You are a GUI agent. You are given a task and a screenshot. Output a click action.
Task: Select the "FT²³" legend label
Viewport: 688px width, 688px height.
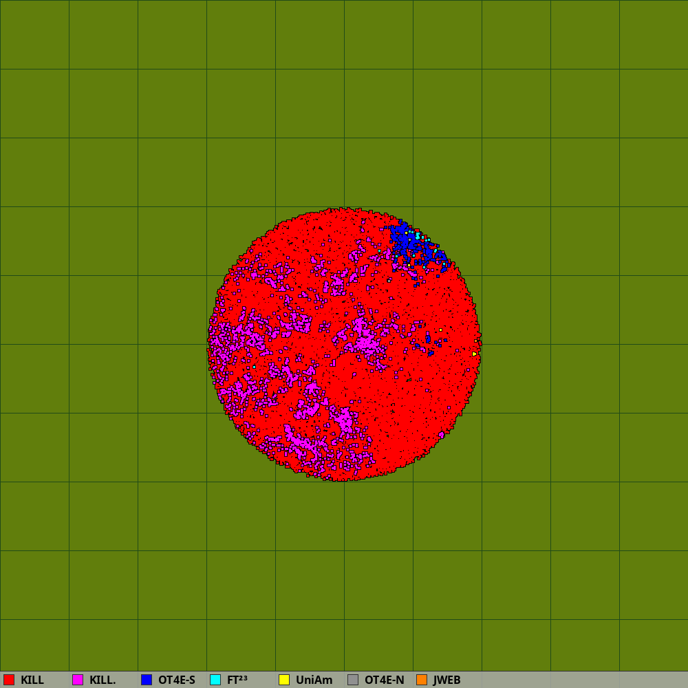click(237, 680)
